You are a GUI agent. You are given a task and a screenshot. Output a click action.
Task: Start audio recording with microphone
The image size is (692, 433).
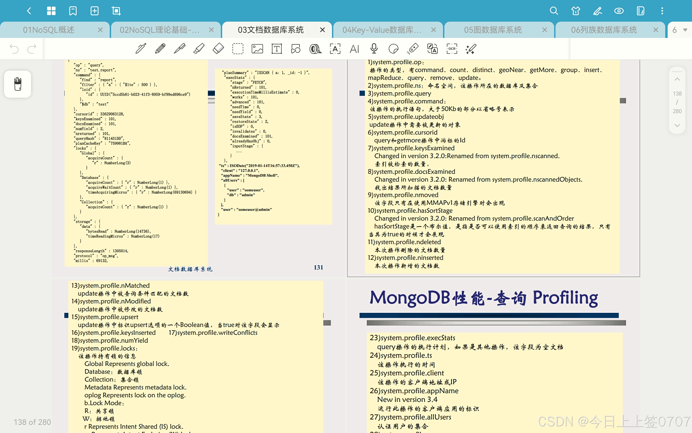[x=374, y=49]
